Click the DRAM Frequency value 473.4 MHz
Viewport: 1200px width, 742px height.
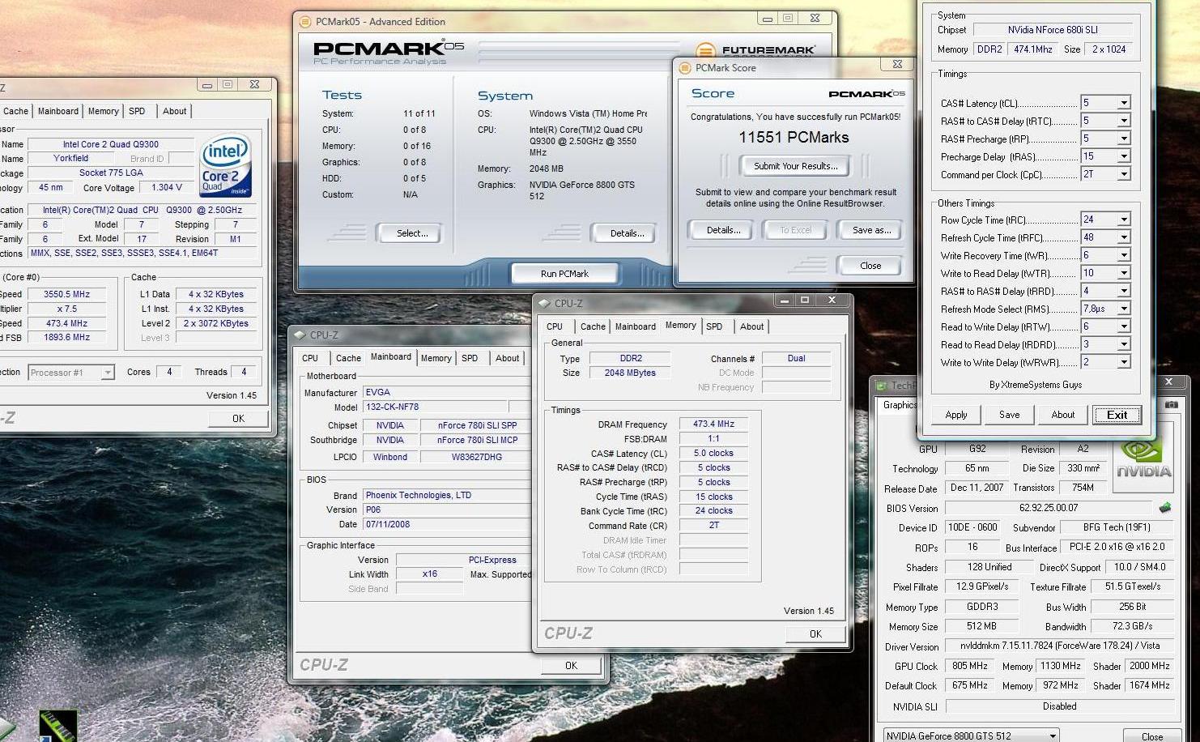click(x=713, y=424)
